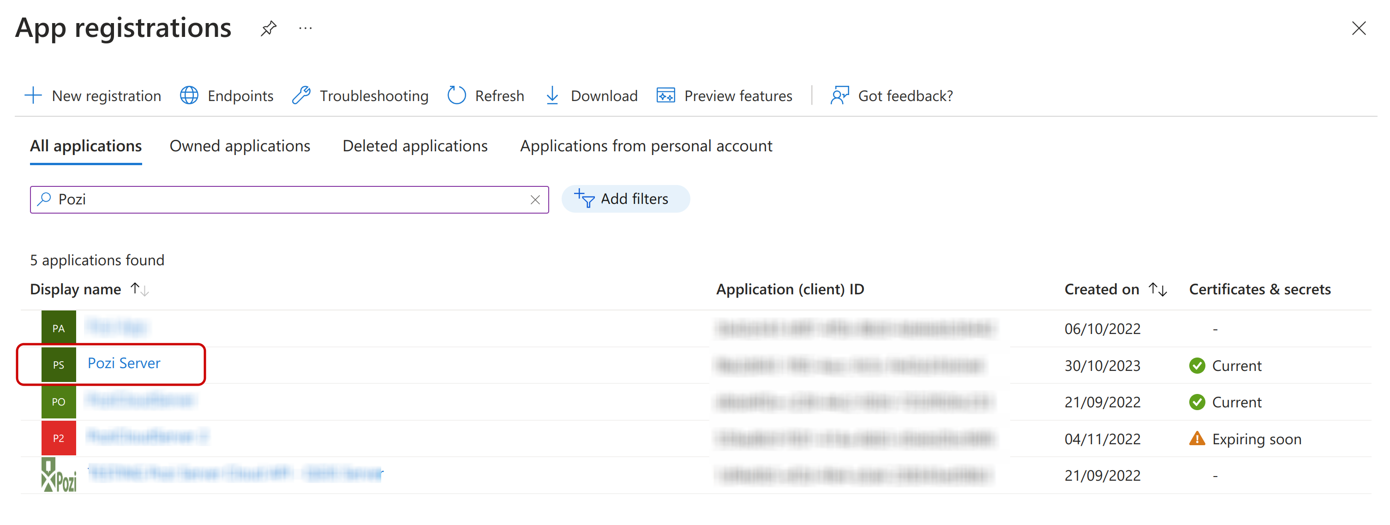Screen dimensions: 1390x525
Task: Click the Pozi logo application thumbnail
Action: pos(58,475)
